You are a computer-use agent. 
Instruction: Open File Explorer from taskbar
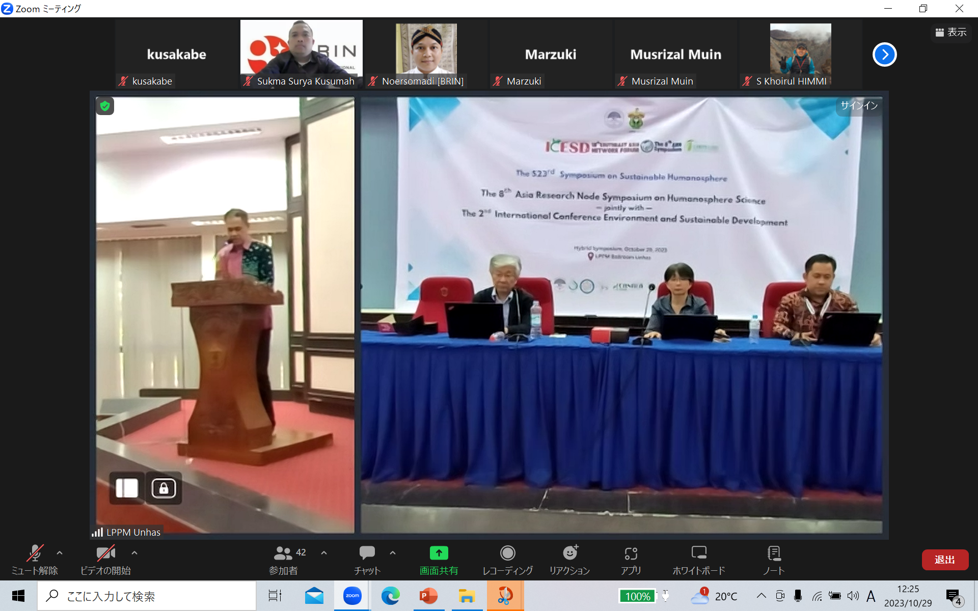467,596
